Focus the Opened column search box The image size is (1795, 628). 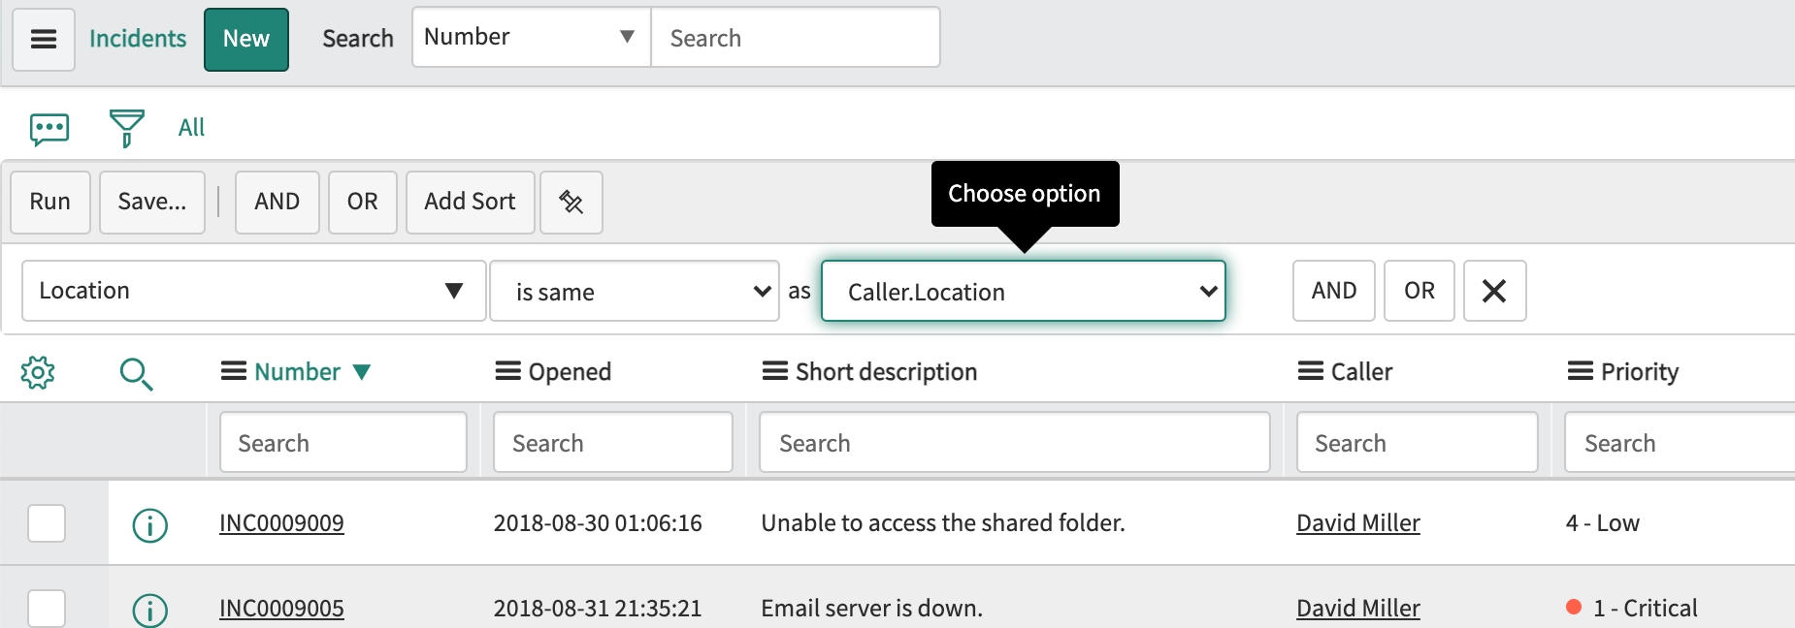pyautogui.click(x=613, y=443)
